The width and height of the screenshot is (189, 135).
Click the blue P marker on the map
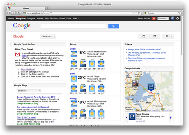(x=151, y=87)
